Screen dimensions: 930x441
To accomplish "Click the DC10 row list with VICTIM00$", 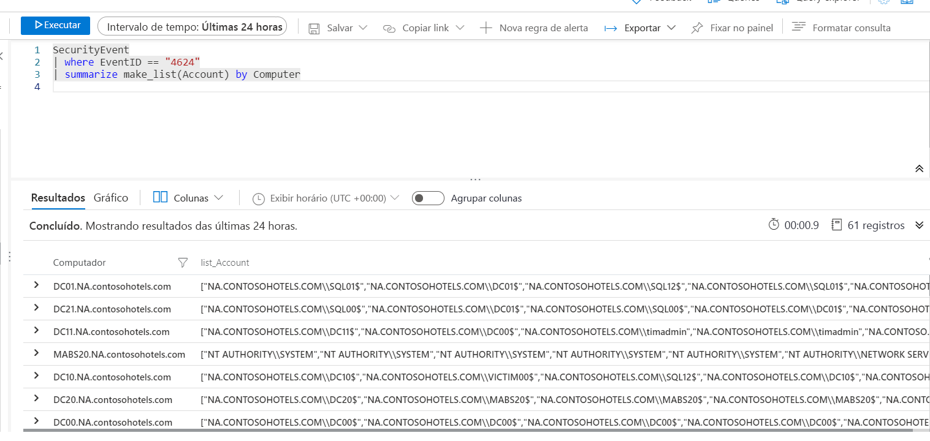I will pyautogui.click(x=565, y=377).
